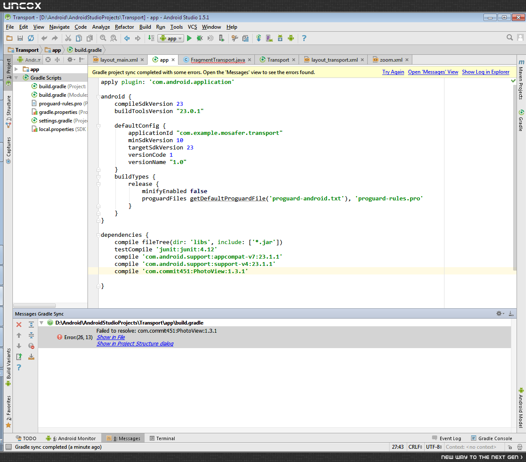Click Open 'Messages' View link
526x462 pixels.
[x=433, y=72]
